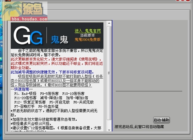Click the F10-10倍伤害 shortcut text
Screen dimensions: 193x140
coord(73,93)
